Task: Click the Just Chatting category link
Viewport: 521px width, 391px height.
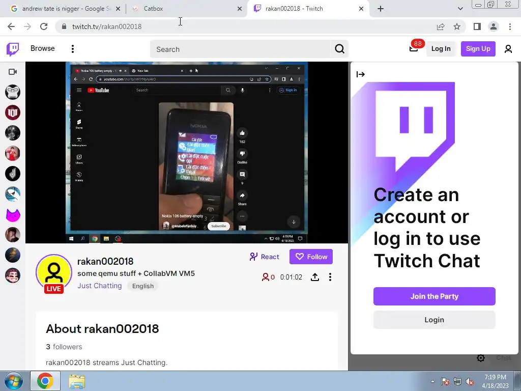Action: point(100,286)
